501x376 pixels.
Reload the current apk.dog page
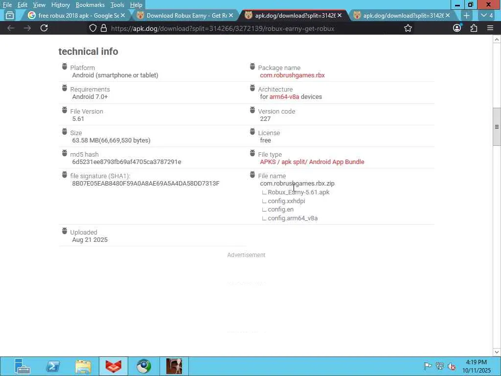coord(44,28)
